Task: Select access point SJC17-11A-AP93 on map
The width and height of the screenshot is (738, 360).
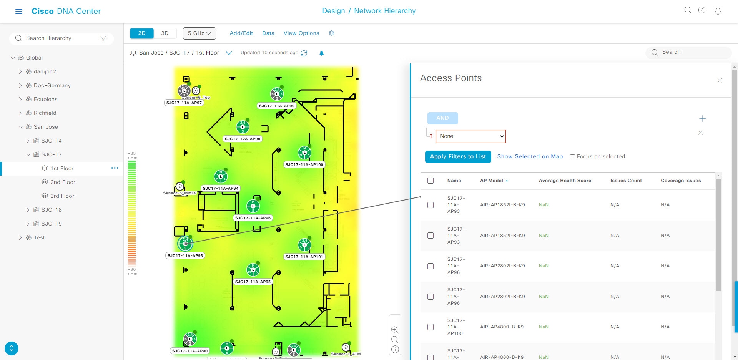Action: tap(185, 244)
